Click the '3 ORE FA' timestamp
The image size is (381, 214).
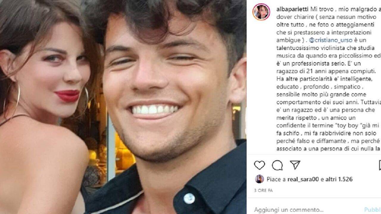click(263, 191)
